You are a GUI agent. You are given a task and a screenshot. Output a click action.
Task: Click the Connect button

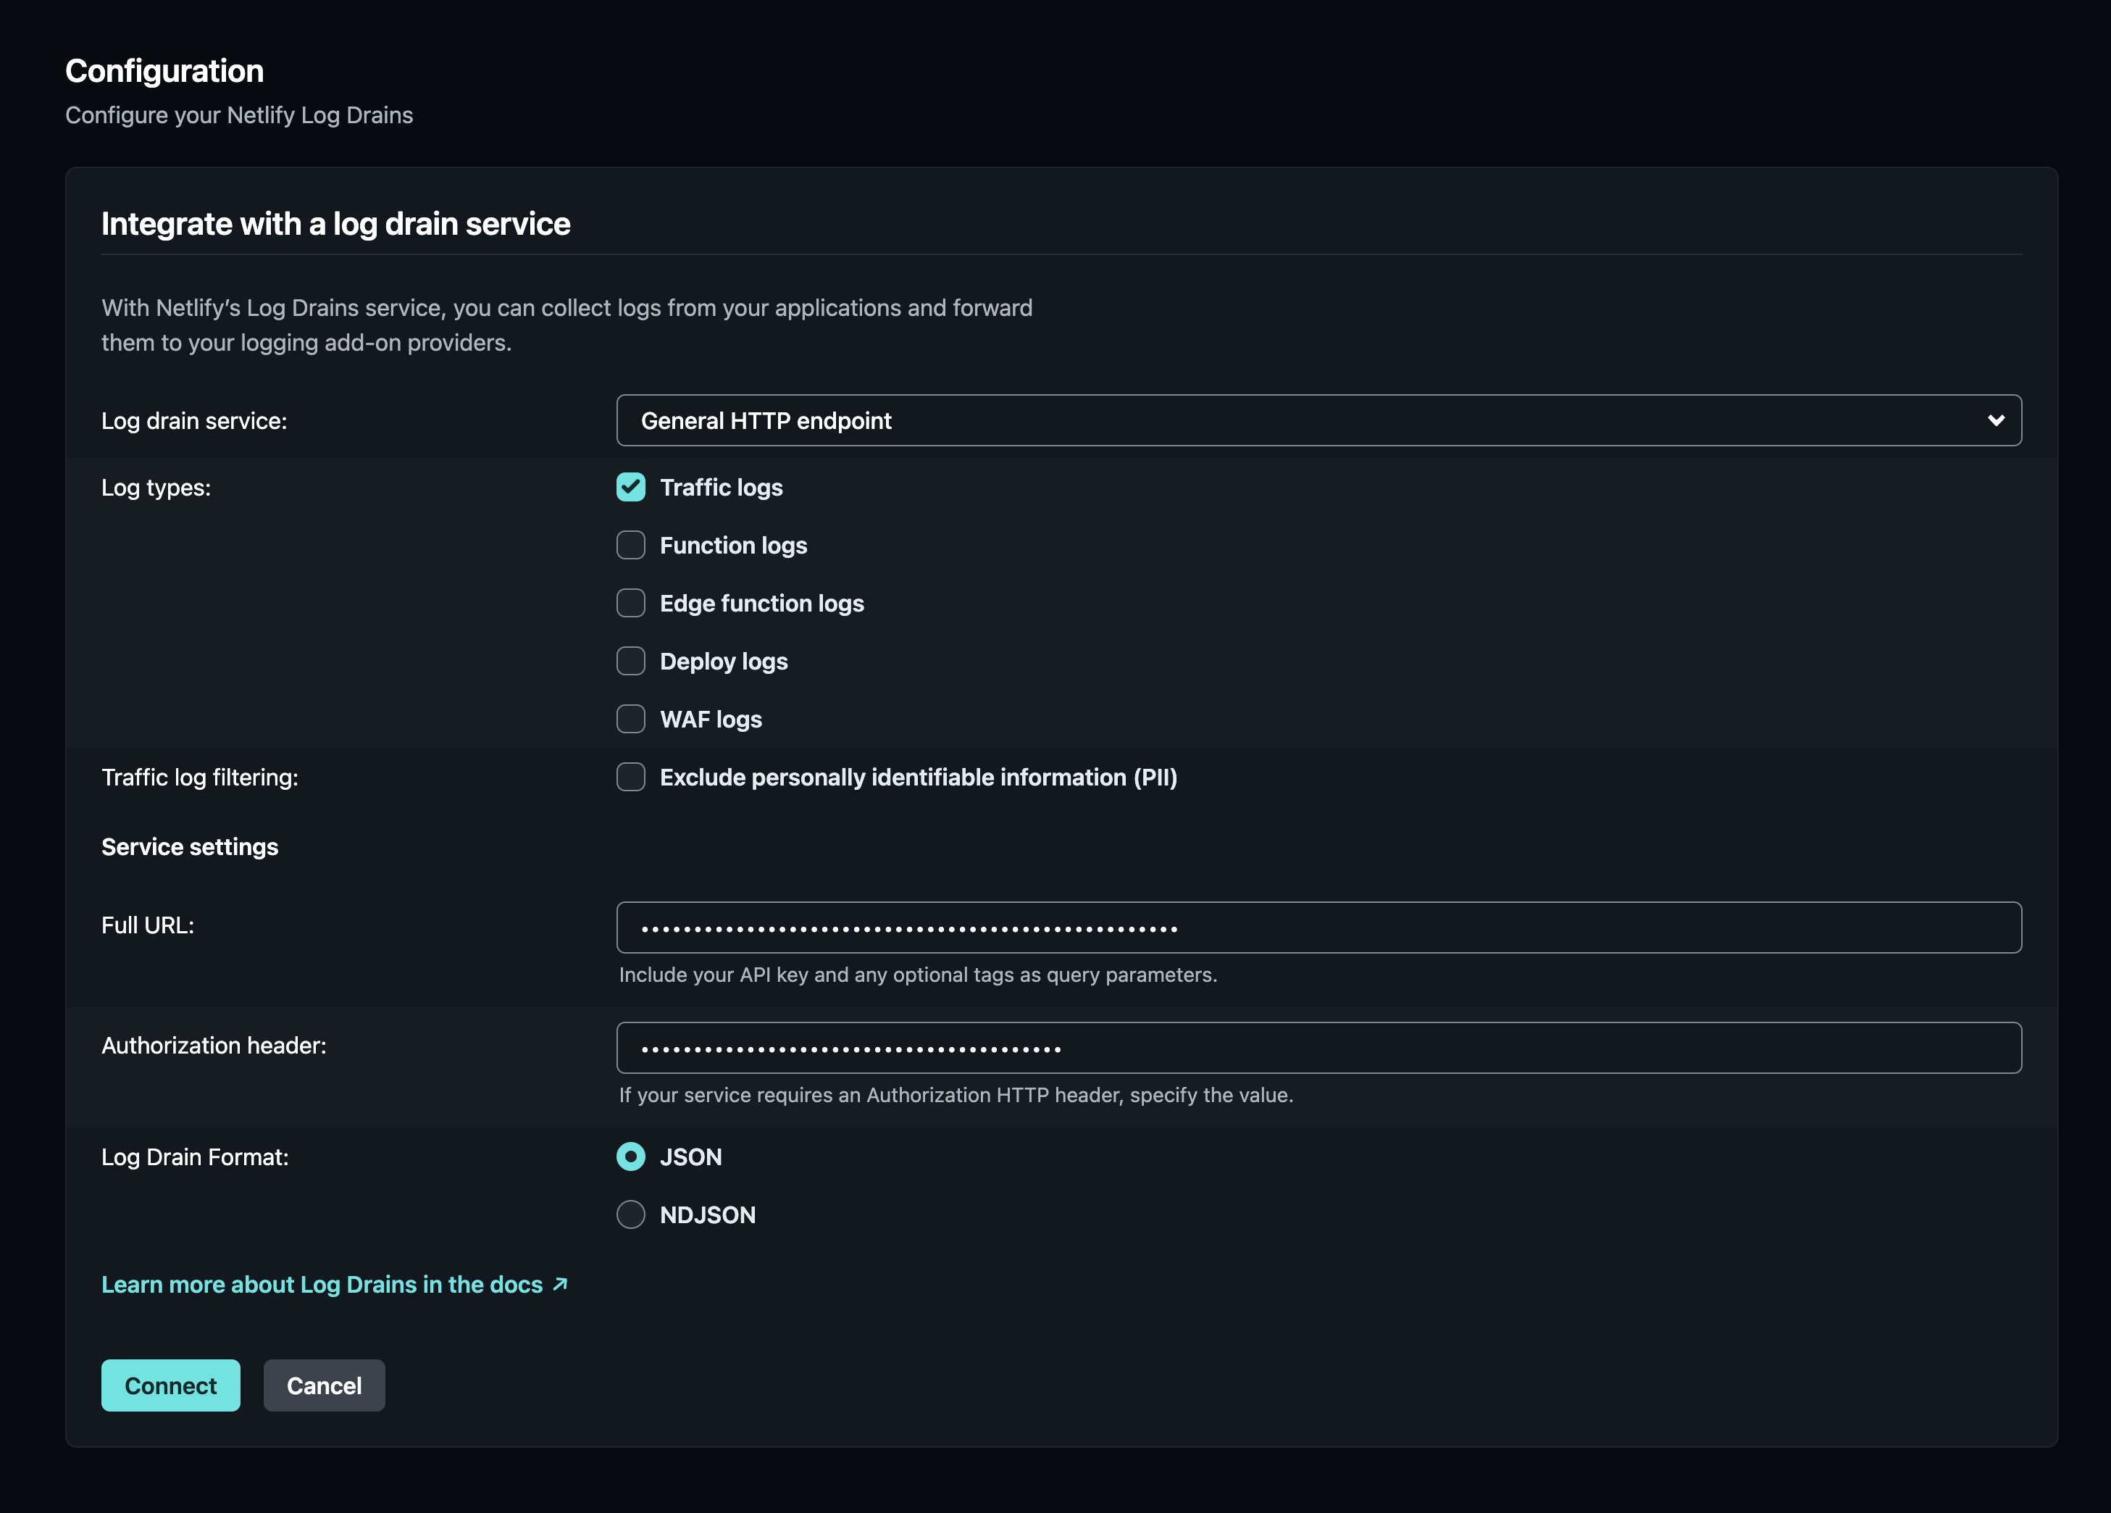170,1385
